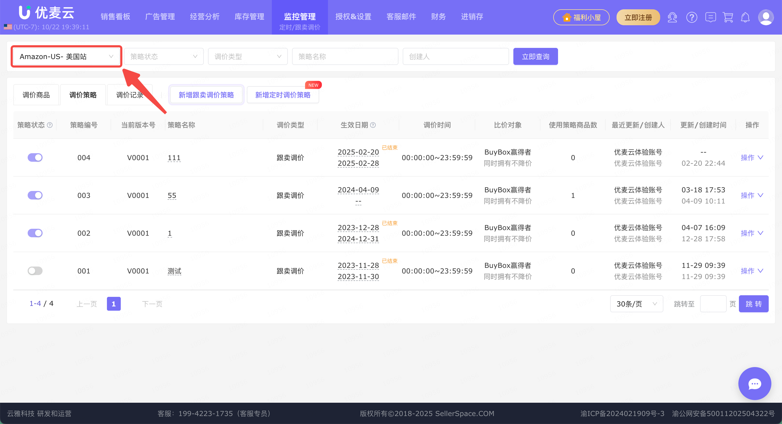Open the user avatar profile icon
The width and height of the screenshot is (782, 424).
(766, 17)
